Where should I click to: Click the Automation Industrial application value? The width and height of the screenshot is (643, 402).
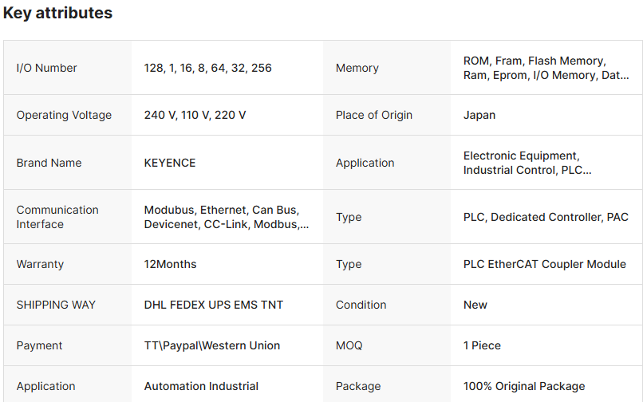point(201,386)
